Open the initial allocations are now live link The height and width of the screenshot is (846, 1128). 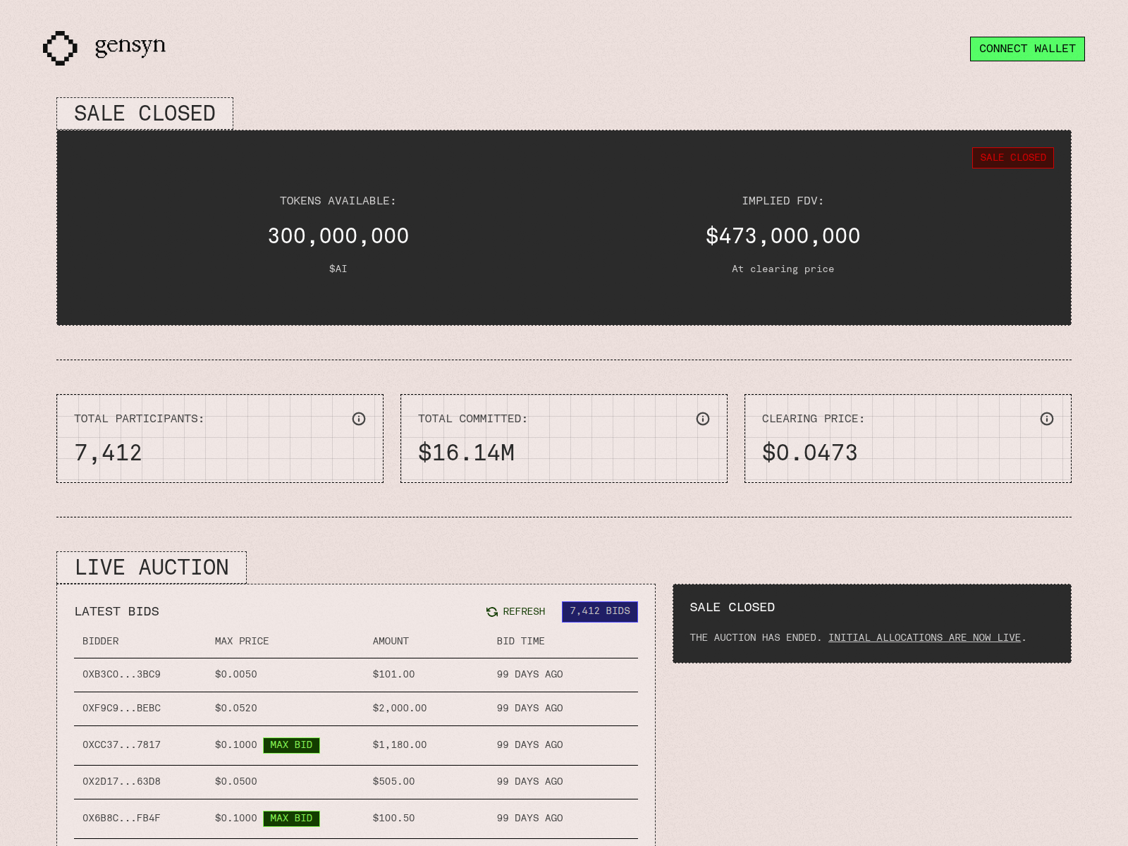924,637
